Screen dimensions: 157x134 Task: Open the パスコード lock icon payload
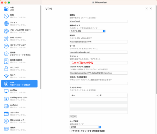point(7,69)
